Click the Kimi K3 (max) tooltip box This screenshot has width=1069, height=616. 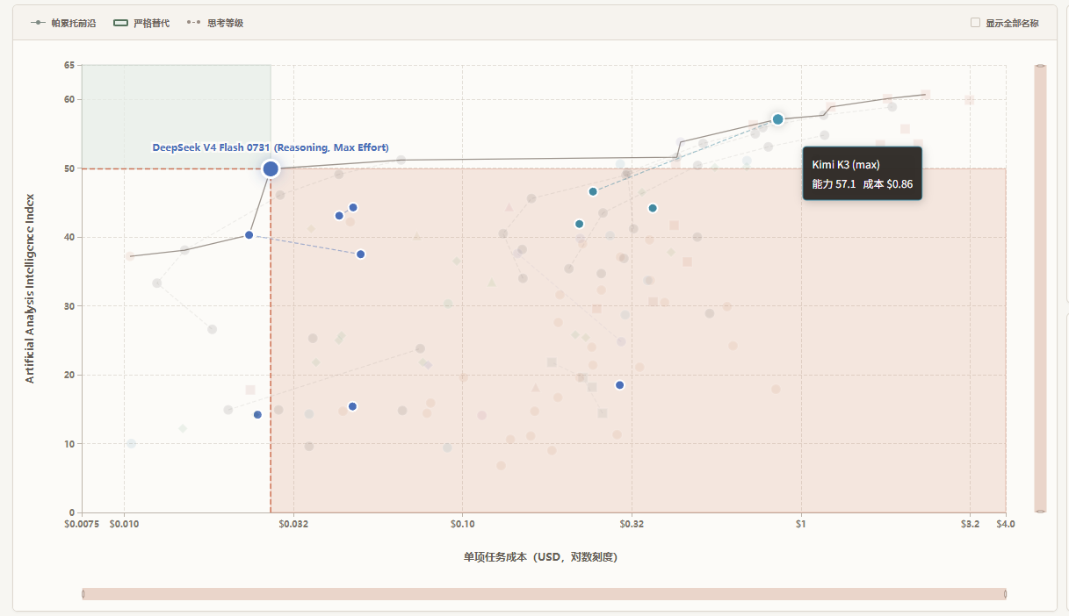(x=862, y=174)
